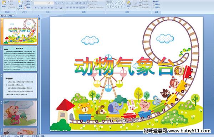Click the Clear Formatting icon
The image size is (214, 137).
[x=62, y=3]
